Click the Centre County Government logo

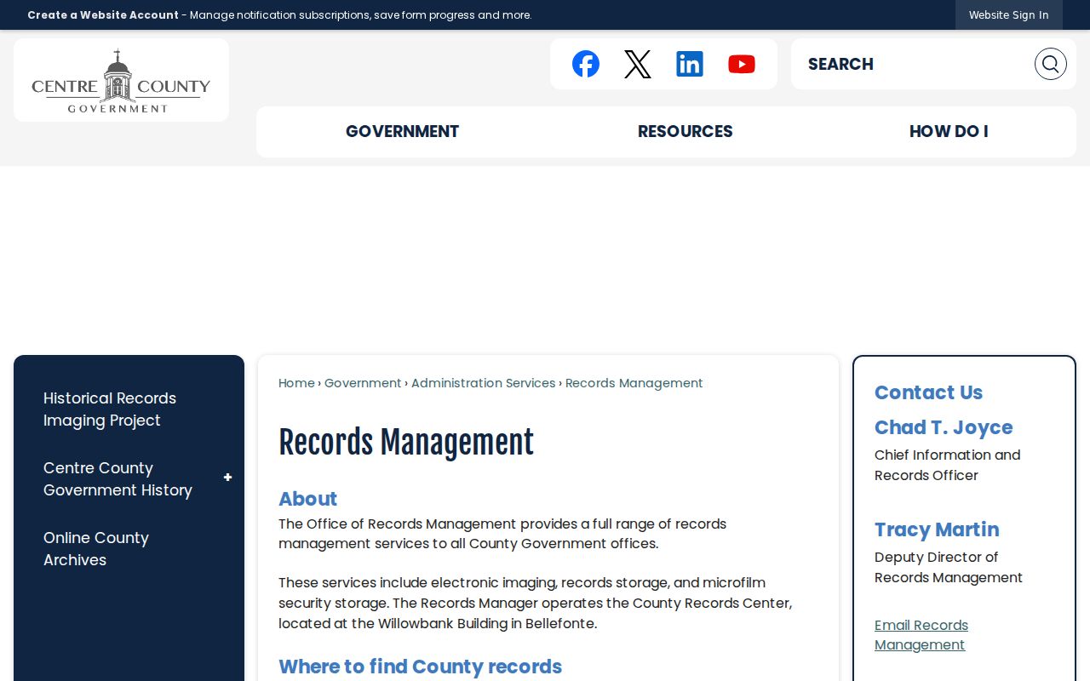click(121, 80)
